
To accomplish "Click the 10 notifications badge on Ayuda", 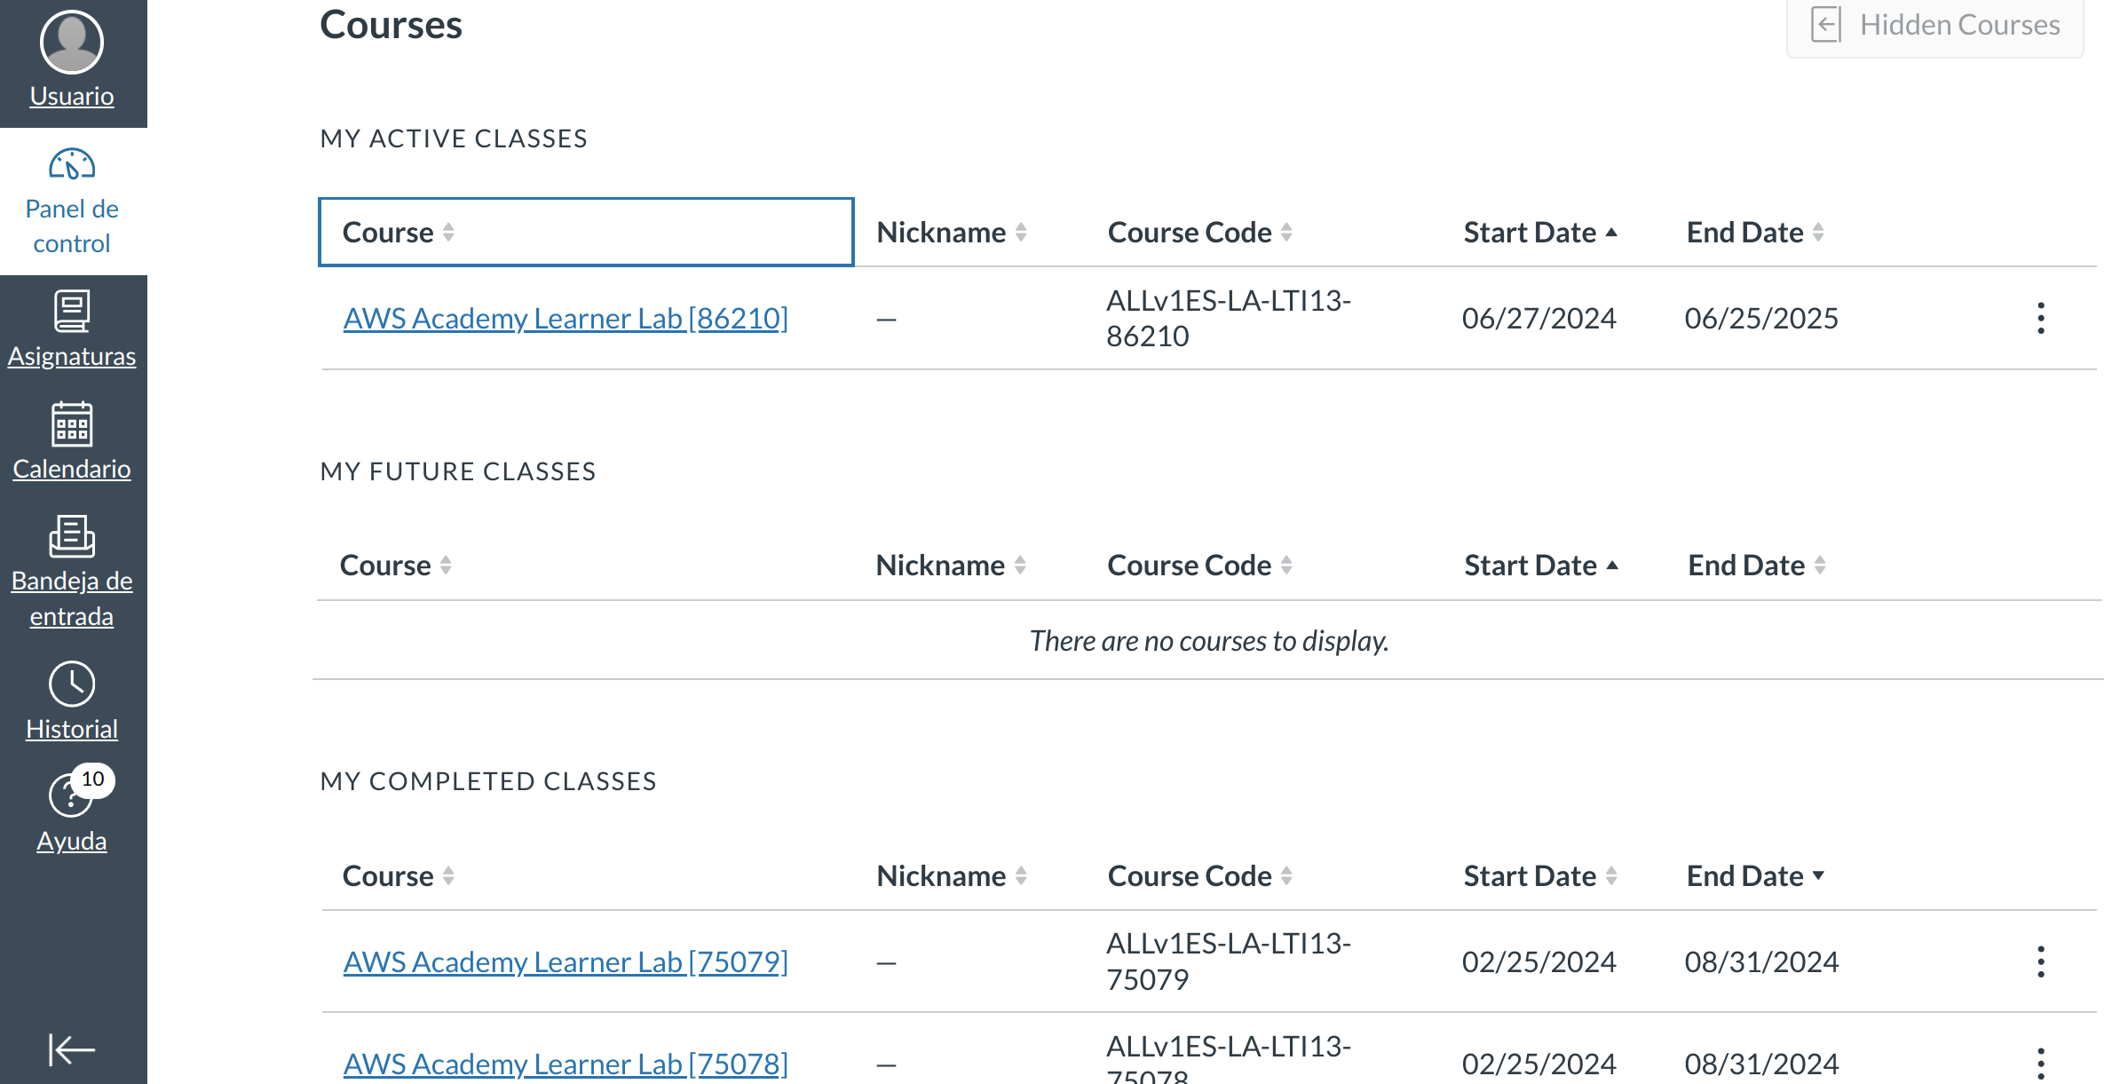I will pyautogui.click(x=93, y=779).
